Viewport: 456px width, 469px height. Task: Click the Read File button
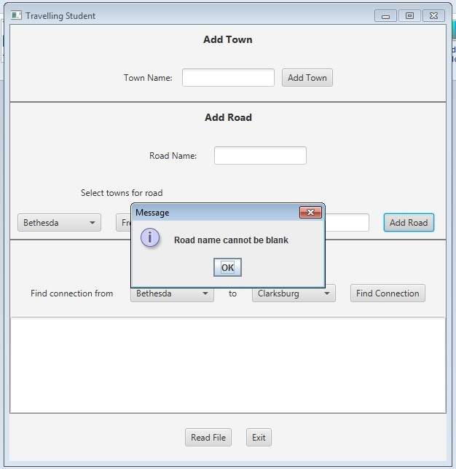point(208,437)
